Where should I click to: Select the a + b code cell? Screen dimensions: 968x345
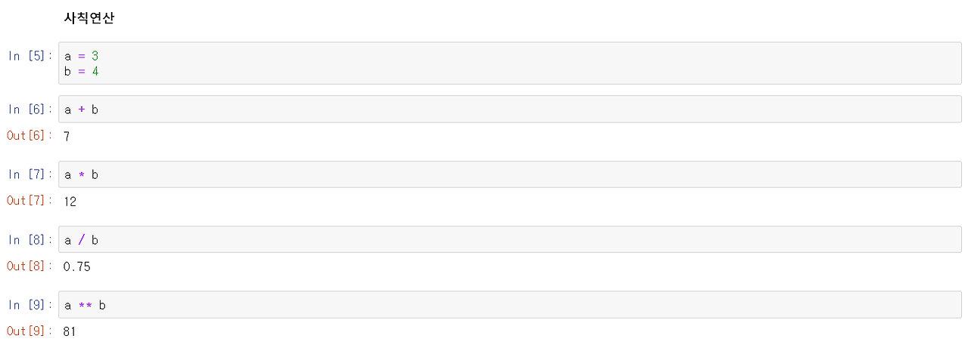(x=510, y=109)
